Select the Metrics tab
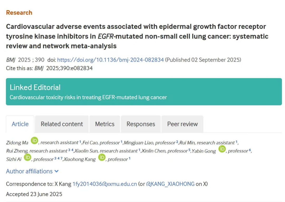 (105, 124)
